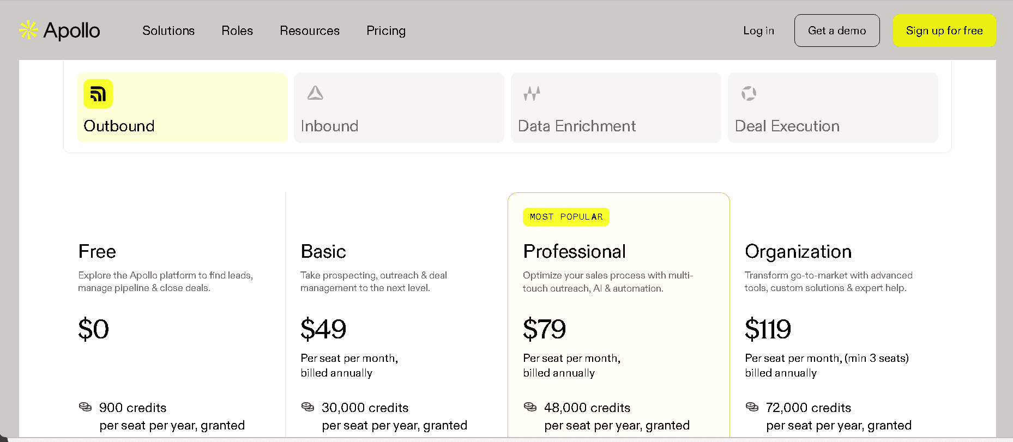
Task: Click the Organization plan heading
Action: tap(798, 252)
